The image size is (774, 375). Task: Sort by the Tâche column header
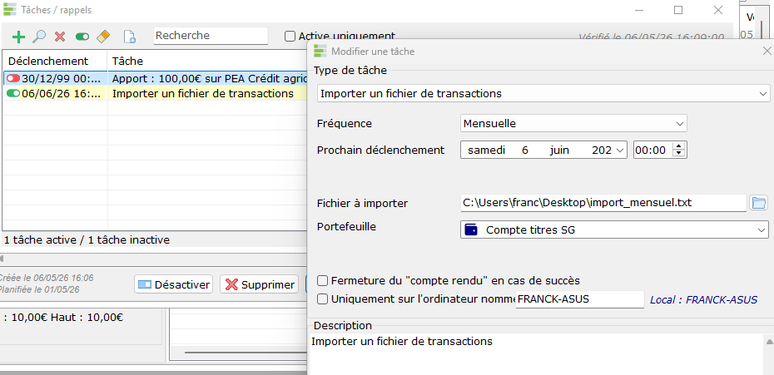pos(207,62)
